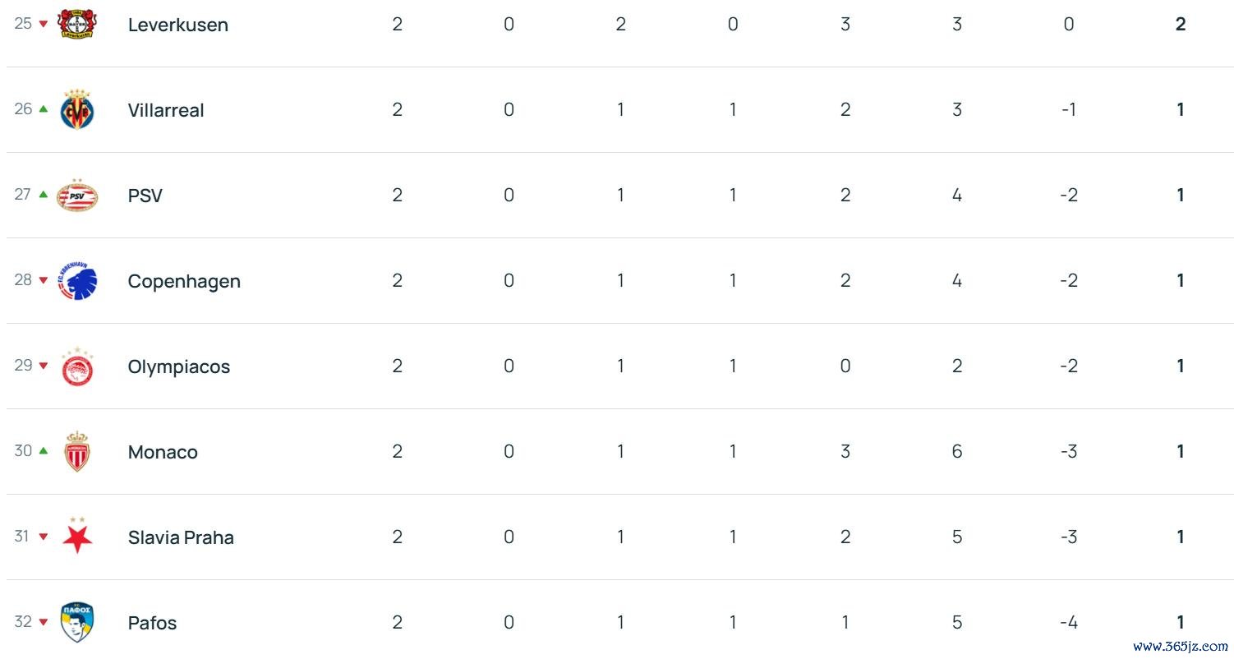Go to the Villarreal team name

pyautogui.click(x=166, y=110)
